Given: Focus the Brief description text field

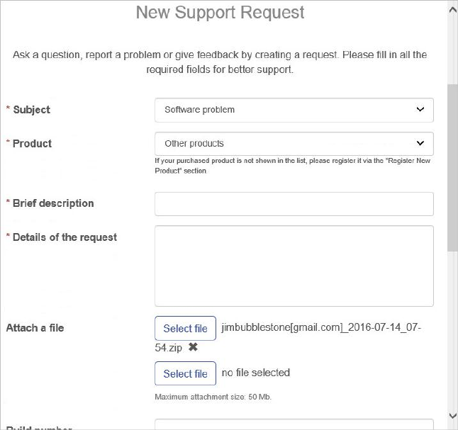Looking at the screenshot, I should coord(294,203).
